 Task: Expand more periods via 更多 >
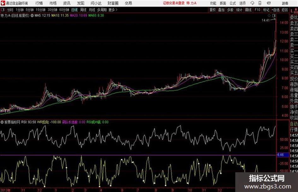coord(113,10)
